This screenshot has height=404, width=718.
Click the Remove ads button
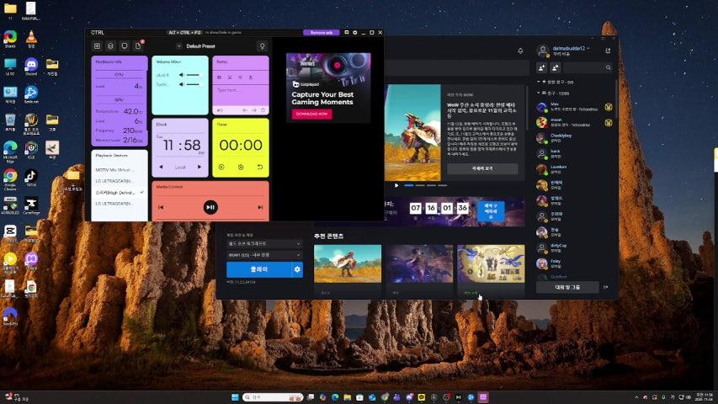point(322,33)
